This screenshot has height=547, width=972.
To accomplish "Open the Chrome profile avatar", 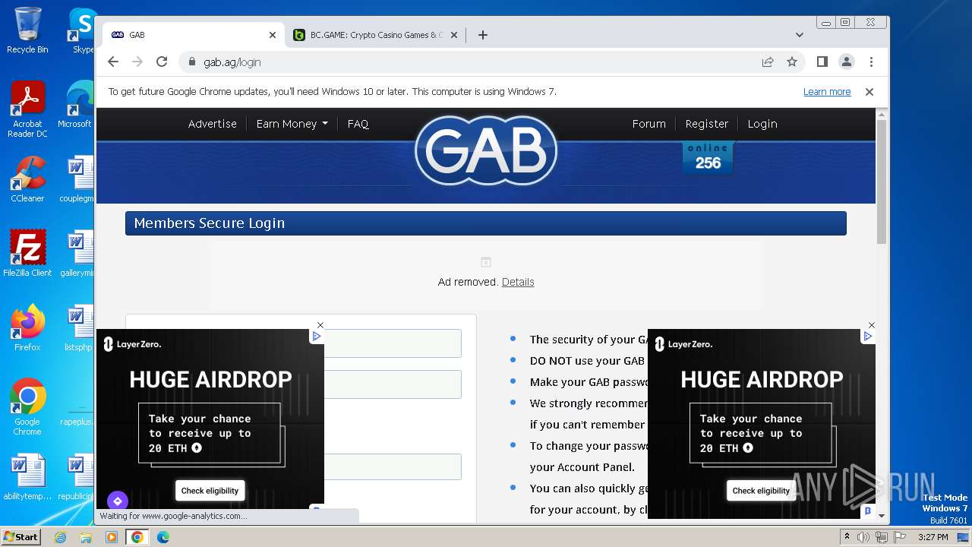I will click(846, 62).
